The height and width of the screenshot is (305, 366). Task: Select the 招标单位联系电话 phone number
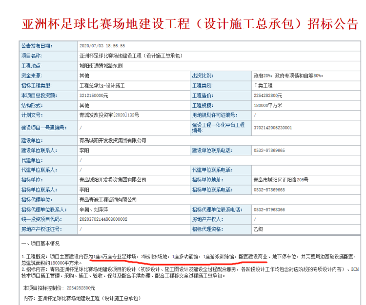coord(269,190)
